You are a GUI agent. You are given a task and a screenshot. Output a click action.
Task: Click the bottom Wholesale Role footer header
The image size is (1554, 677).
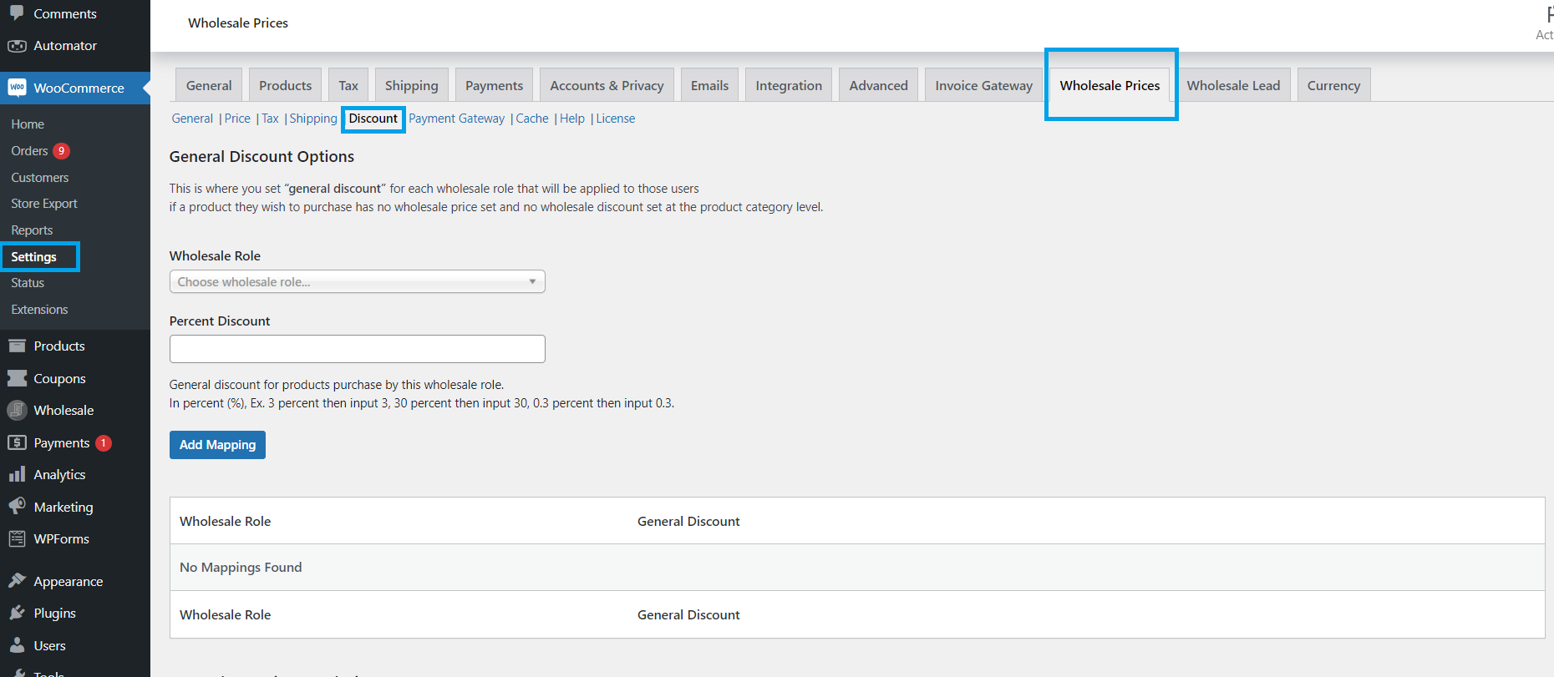(x=226, y=614)
